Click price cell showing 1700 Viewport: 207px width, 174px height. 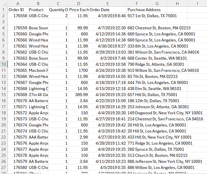tap(79, 70)
